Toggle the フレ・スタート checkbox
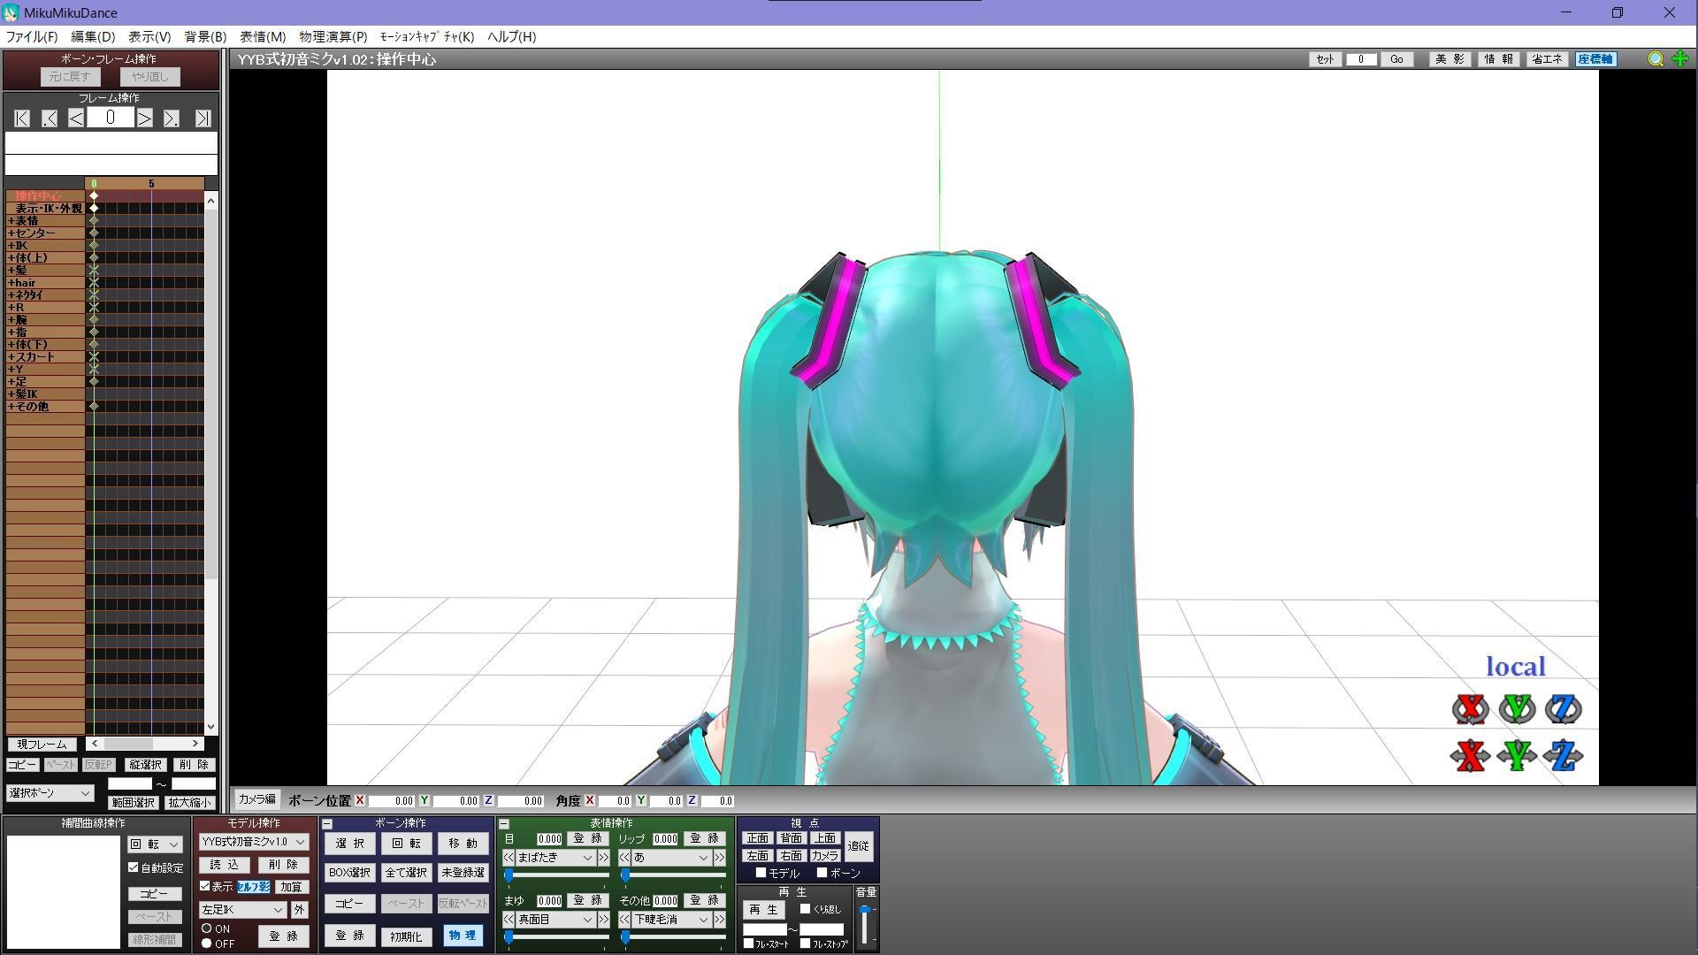 [748, 944]
